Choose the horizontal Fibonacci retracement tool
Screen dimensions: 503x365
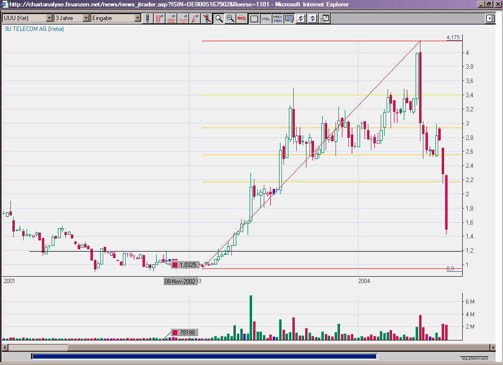171,18
